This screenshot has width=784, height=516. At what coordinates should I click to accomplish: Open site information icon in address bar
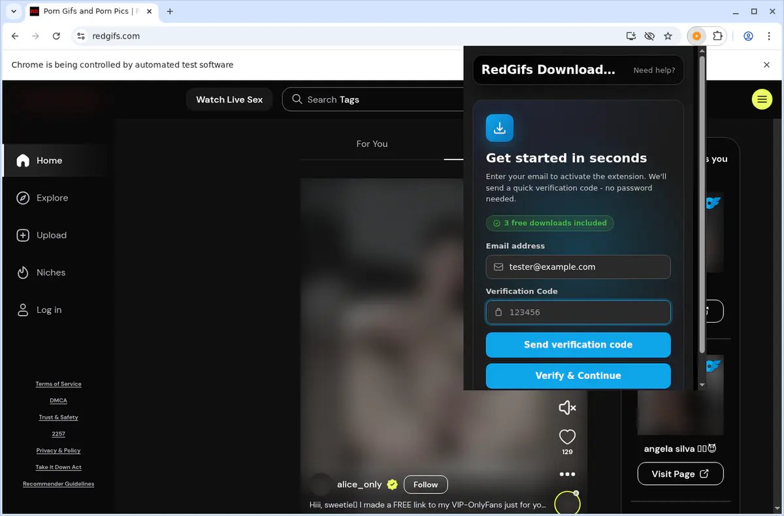click(x=80, y=36)
